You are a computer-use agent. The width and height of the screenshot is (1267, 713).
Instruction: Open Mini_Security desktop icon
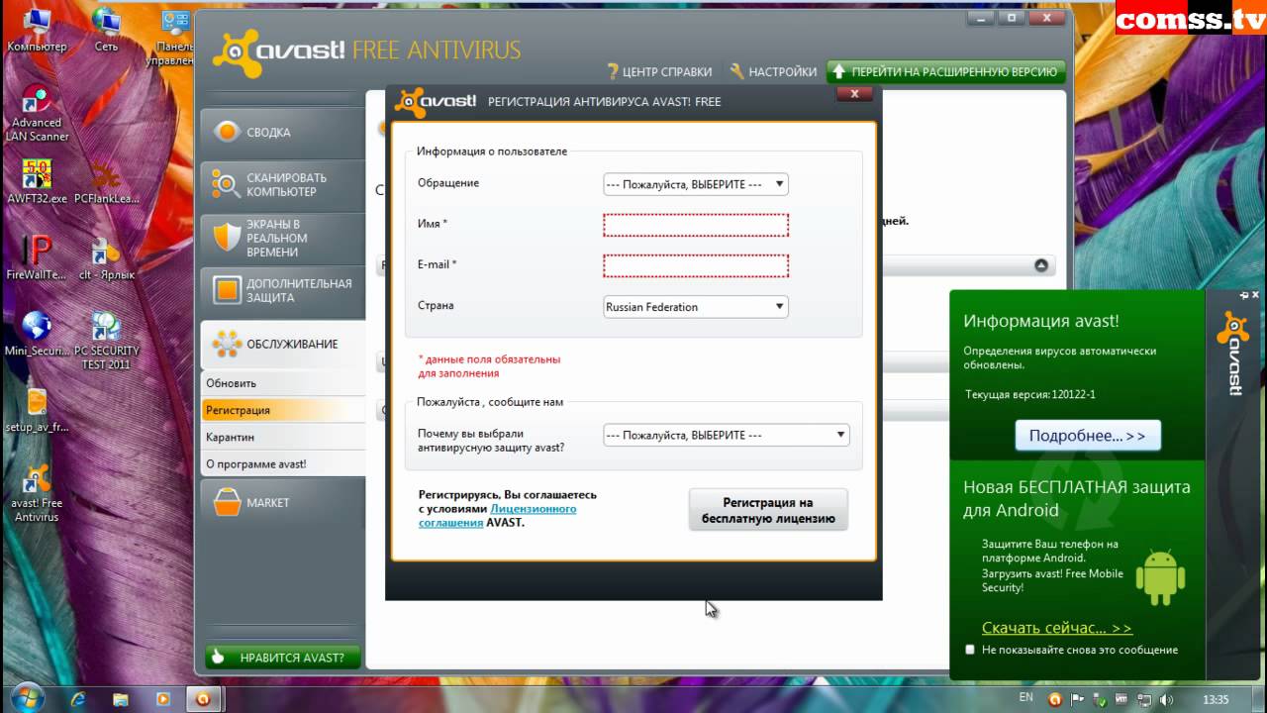37,334
